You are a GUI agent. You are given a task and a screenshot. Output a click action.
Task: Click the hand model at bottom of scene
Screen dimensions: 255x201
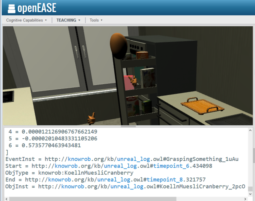92,119
